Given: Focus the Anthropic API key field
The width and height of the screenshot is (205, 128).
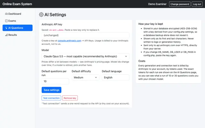Looking at the screenshot, I should [86, 35].
